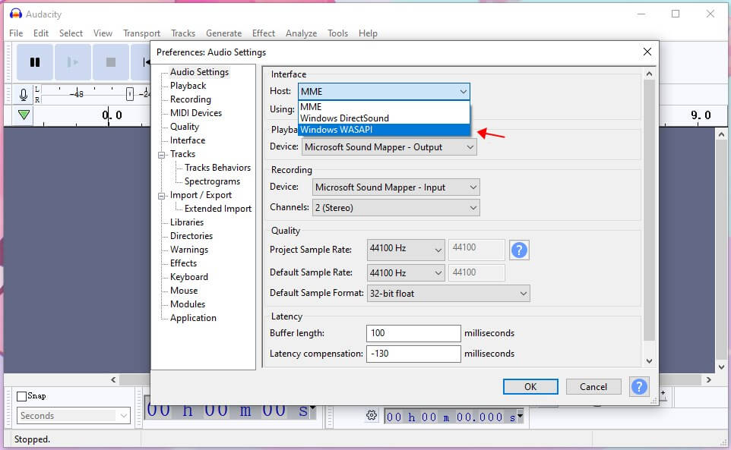Viewport: 731px width, 450px height.
Task: Select Windows WASAPI in the Host list
Action: pos(384,130)
